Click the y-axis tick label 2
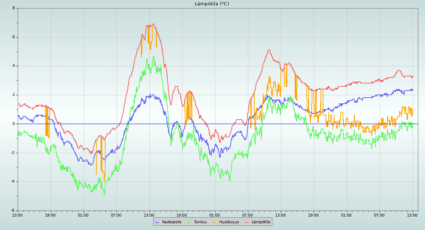Viewport: 425px width, 230px height. pyautogui.click(x=13, y=95)
